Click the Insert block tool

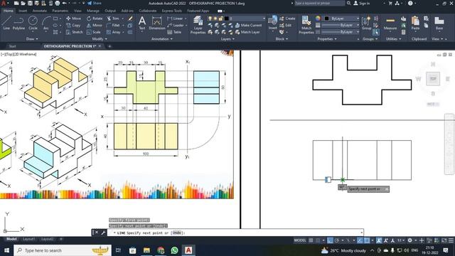273,23
